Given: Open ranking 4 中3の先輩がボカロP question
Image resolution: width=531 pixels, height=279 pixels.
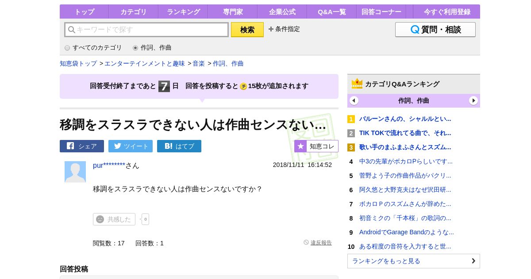Looking at the screenshot, I should 406,161.
